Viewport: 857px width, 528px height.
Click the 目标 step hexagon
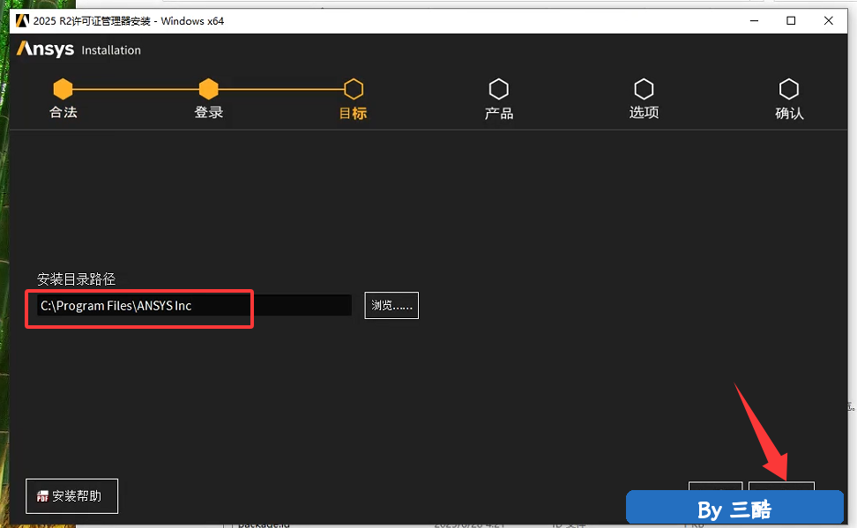pos(354,88)
